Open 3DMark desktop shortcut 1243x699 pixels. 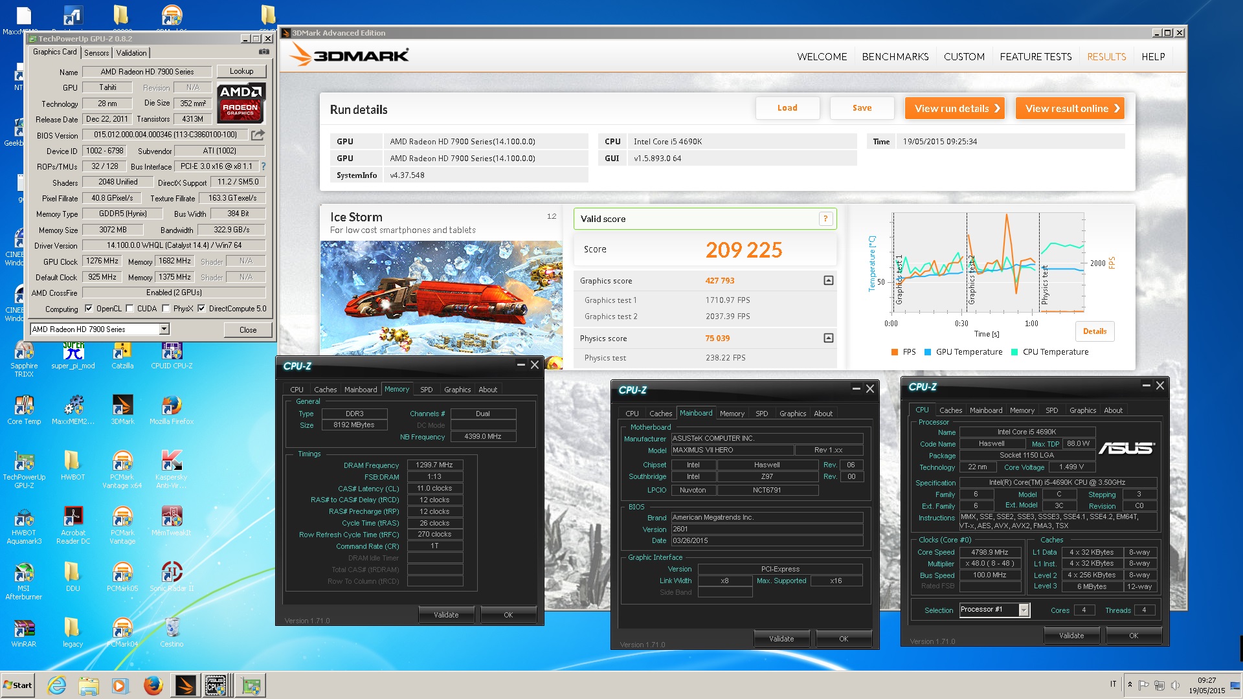[122, 411]
